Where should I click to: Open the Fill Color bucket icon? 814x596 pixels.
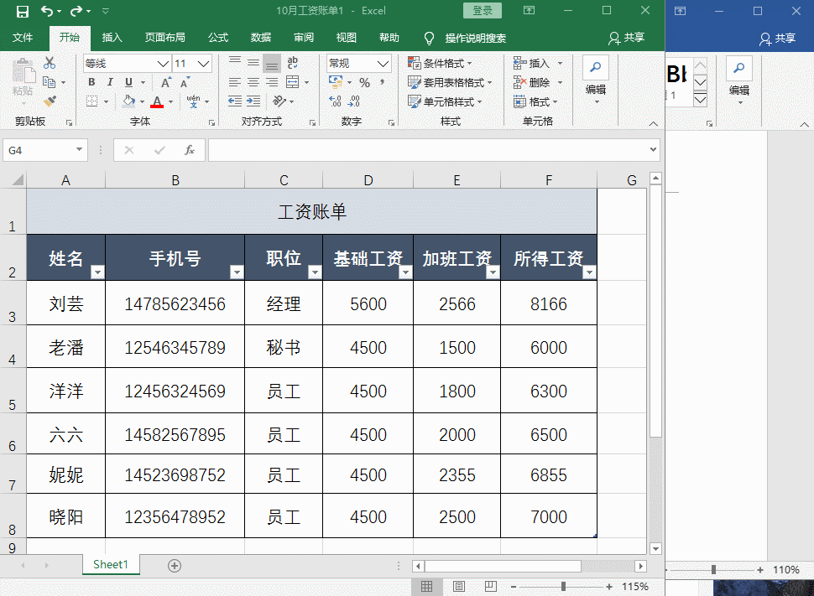(x=128, y=101)
